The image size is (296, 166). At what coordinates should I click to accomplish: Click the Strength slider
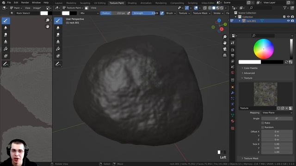(x=145, y=13)
